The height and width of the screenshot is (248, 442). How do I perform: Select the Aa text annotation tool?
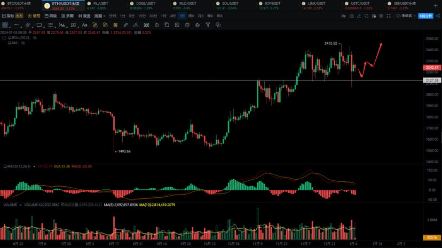(x=84, y=25)
